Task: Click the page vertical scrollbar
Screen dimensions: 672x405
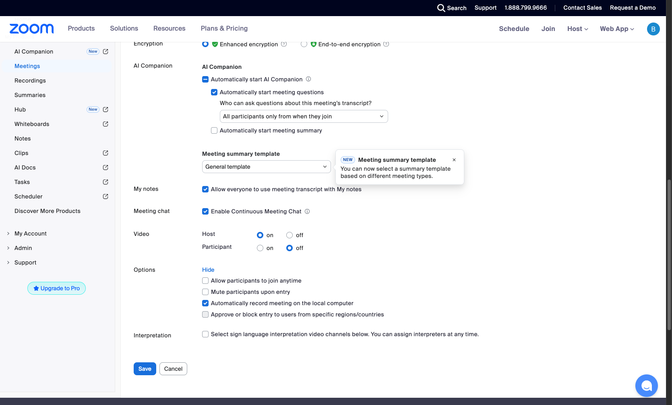Action: (669, 255)
